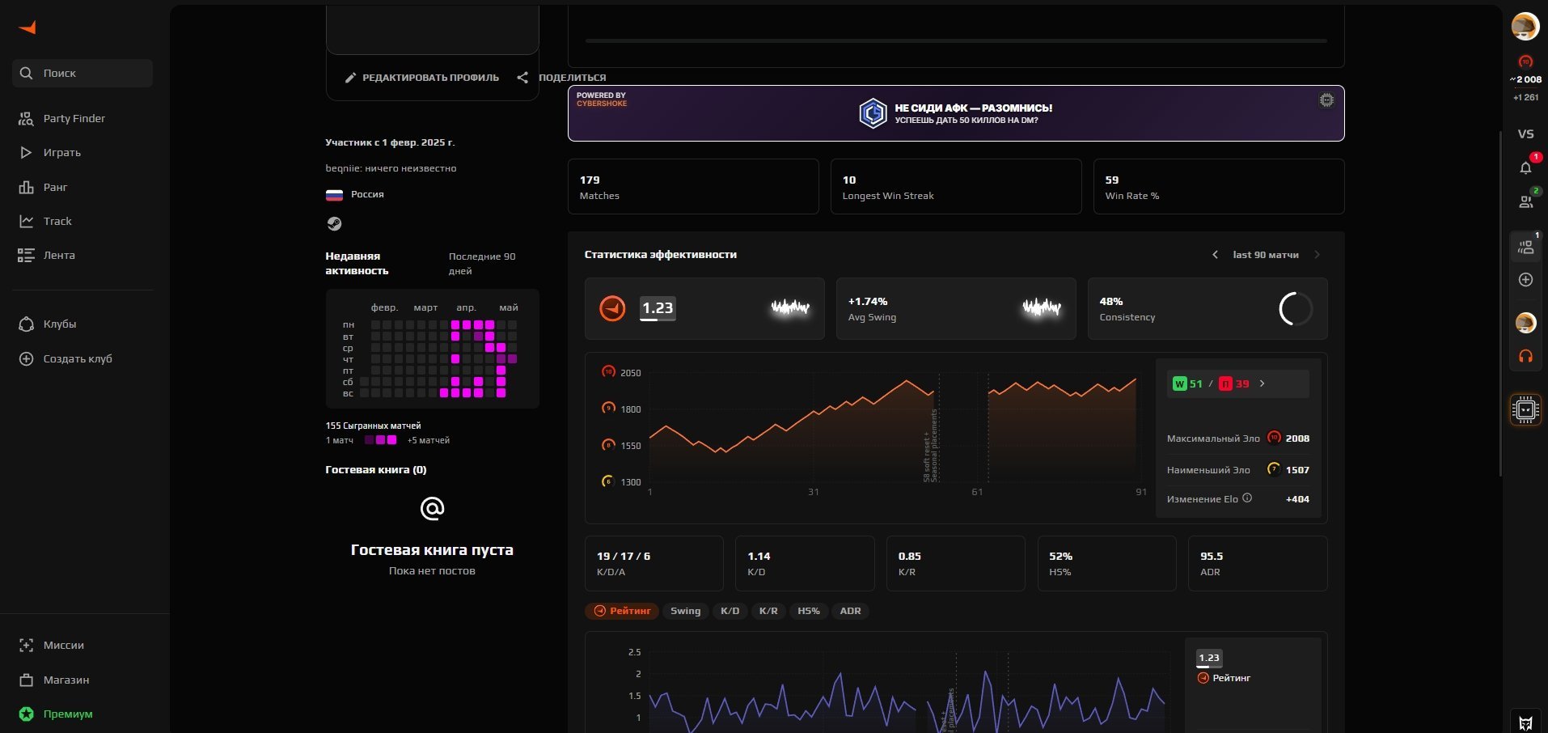The width and height of the screenshot is (1548, 733).
Task: Click the Изменение Elo info icon
Action: 1247,498
